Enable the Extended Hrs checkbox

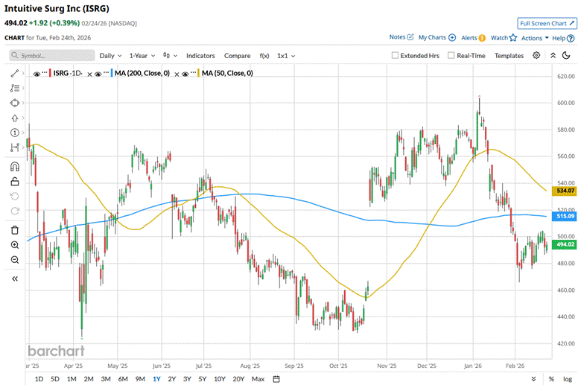click(396, 56)
